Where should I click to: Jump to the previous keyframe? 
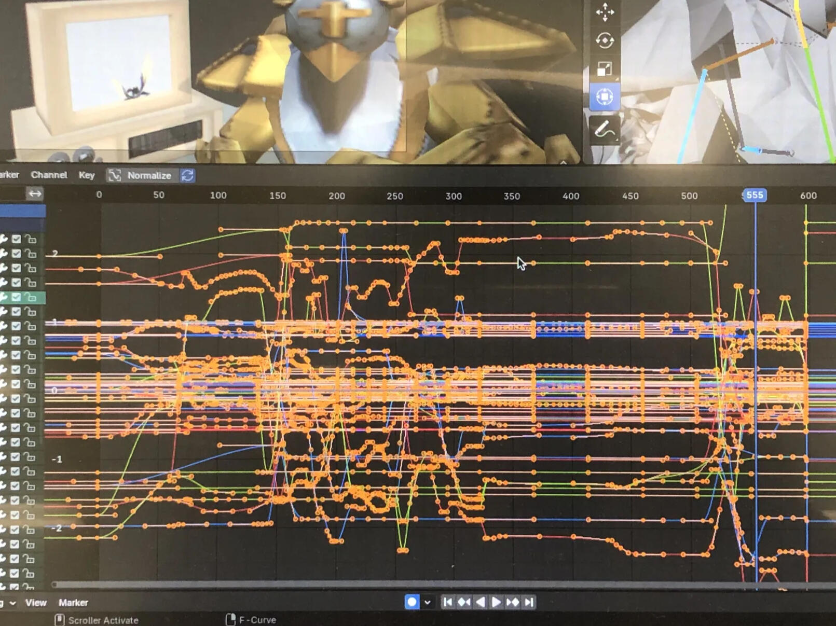coord(464,602)
